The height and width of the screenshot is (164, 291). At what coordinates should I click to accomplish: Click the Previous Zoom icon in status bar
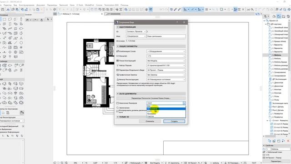click(55, 163)
